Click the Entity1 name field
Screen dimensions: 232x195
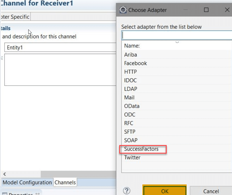pos(60,48)
